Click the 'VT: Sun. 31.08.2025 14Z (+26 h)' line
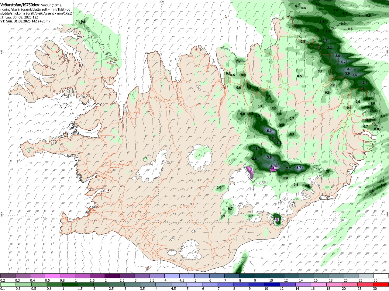 pyautogui.click(x=25, y=22)
